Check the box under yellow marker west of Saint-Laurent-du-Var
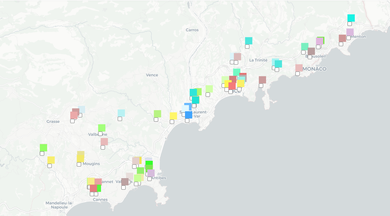 point(172,122)
